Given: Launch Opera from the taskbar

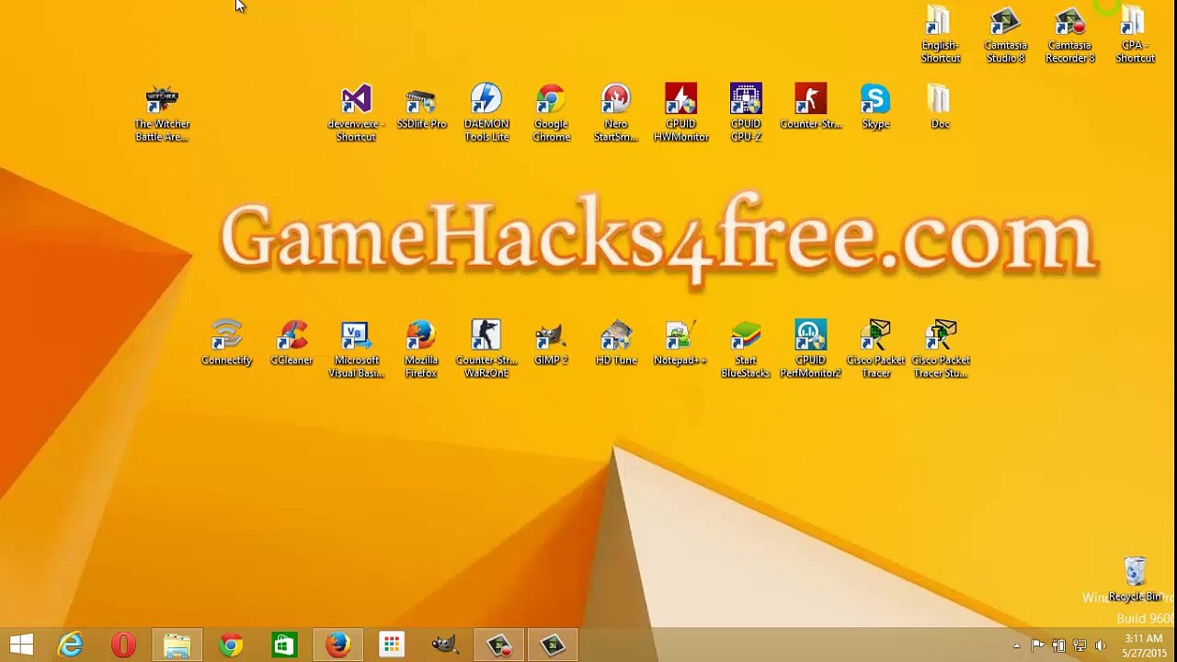Looking at the screenshot, I should (x=123, y=645).
